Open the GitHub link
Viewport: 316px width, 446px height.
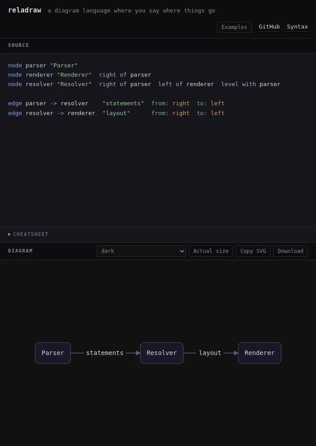click(x=269, y=27)
